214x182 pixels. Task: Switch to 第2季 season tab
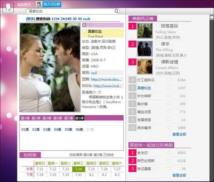[36, 118]
